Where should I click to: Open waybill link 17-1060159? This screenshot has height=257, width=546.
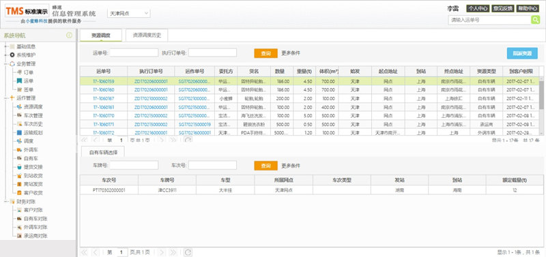coord(104,81)
